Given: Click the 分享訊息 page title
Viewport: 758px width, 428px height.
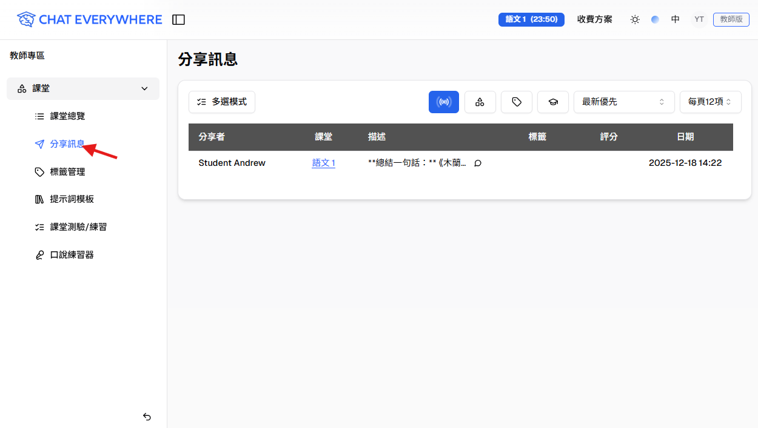Looking at the screenshot, I should (x=207, y=59).
